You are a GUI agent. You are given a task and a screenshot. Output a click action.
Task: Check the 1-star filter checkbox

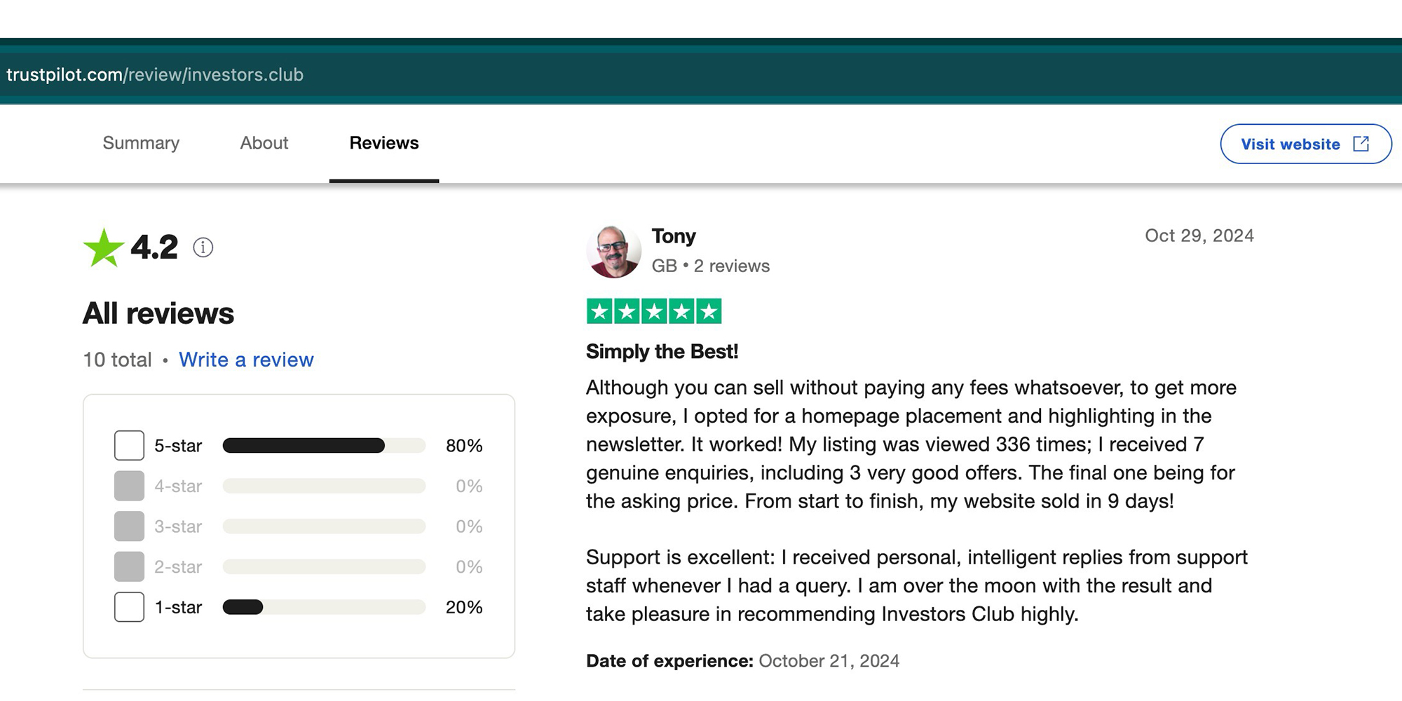(x=129, y=607)
